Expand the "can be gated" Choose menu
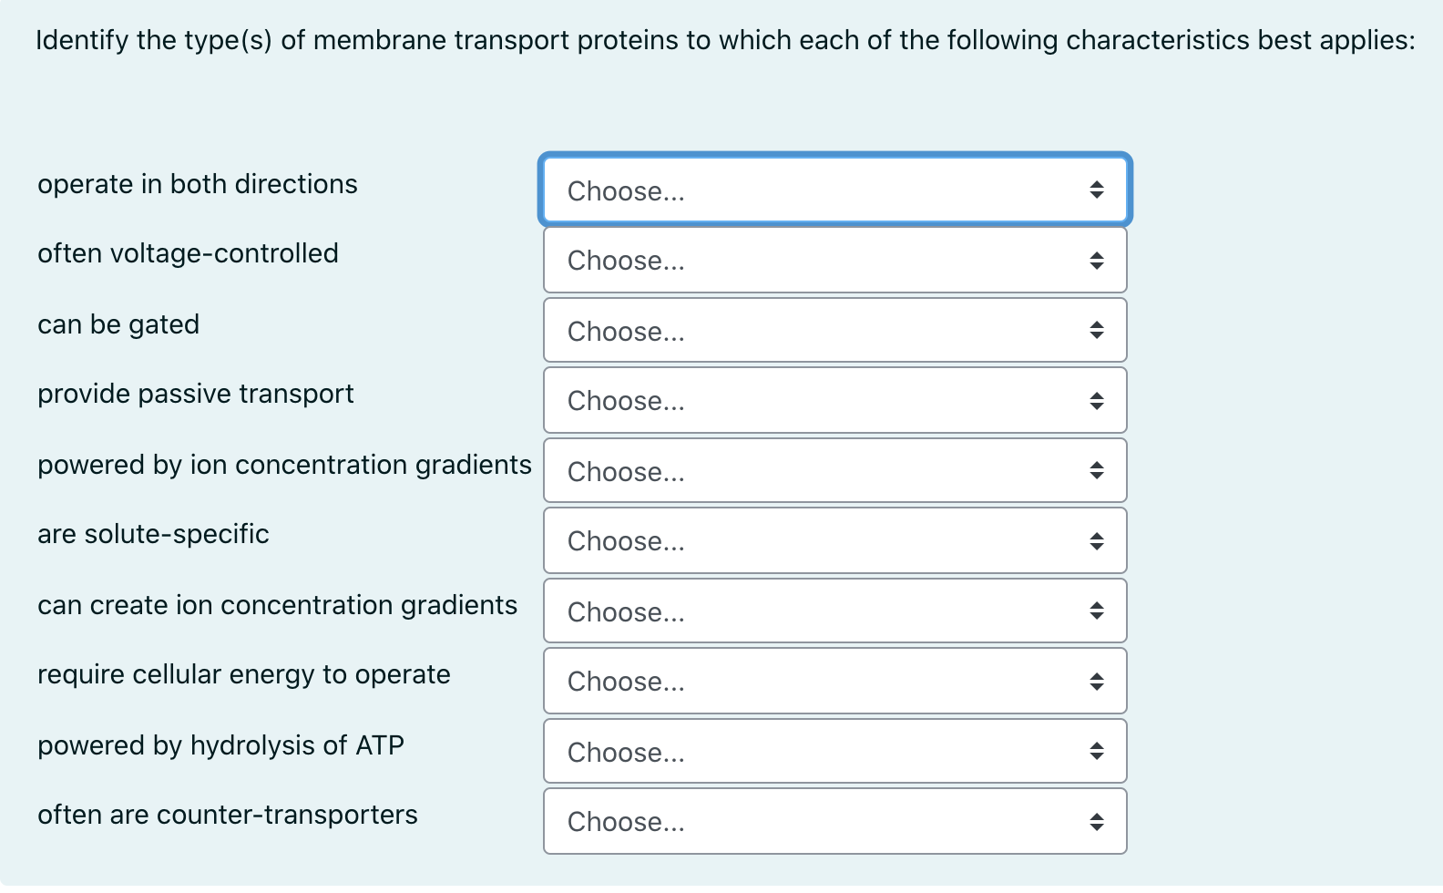This screenshot has height=893, width=1443. pyautogui.click(x=834, y=330)
